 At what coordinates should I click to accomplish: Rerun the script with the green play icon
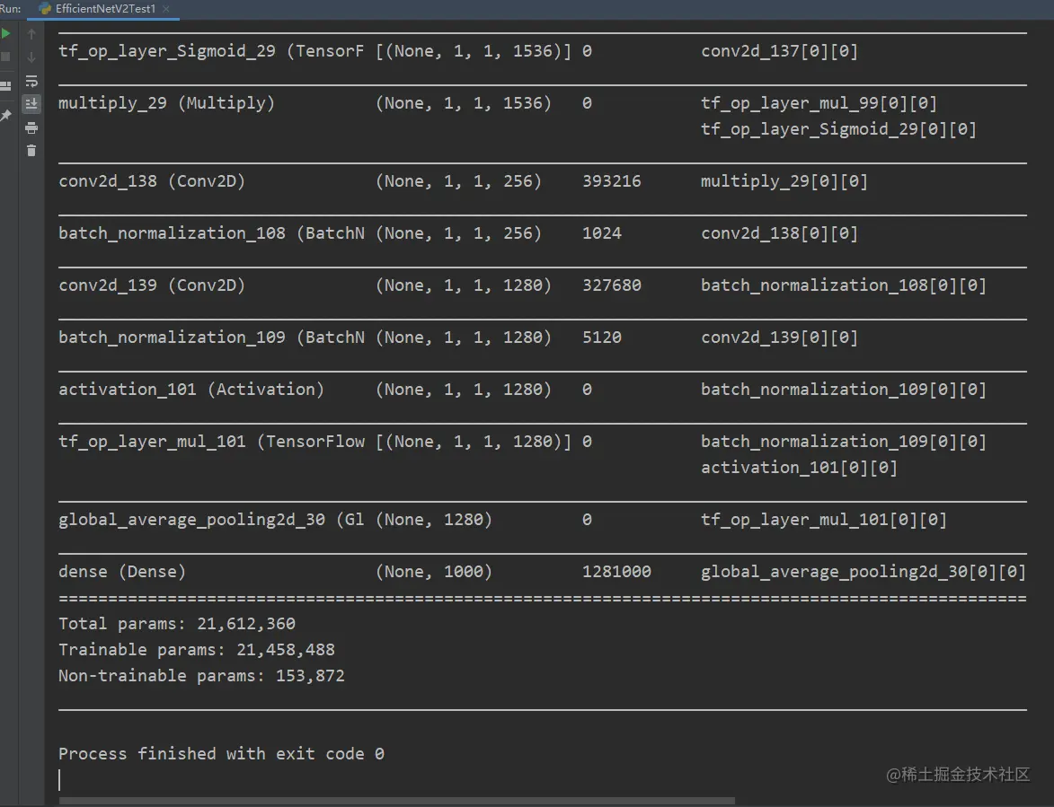(6, 33)
